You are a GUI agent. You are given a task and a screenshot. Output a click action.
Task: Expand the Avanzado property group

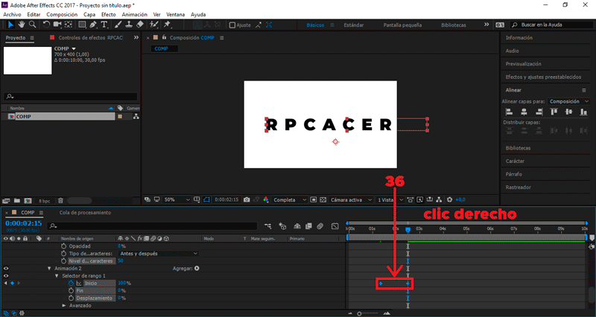coord(64,306)
